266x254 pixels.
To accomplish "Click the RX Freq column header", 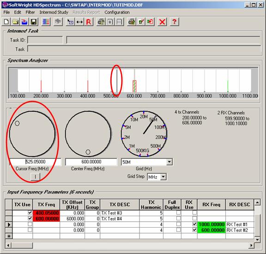I will pyautogui.click(x=212, y=205).
